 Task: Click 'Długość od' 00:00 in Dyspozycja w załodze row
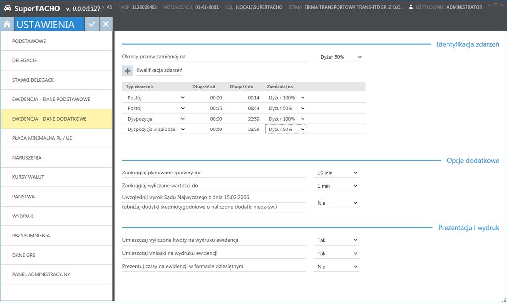(x=216, y=129)
